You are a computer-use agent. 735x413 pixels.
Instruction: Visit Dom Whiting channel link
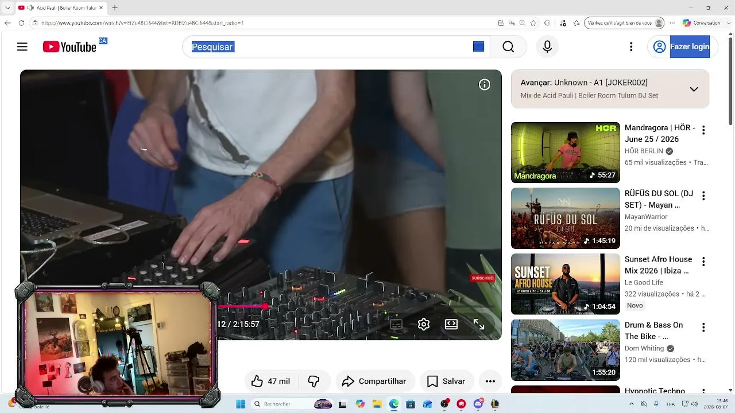click(x=644, y=348)
